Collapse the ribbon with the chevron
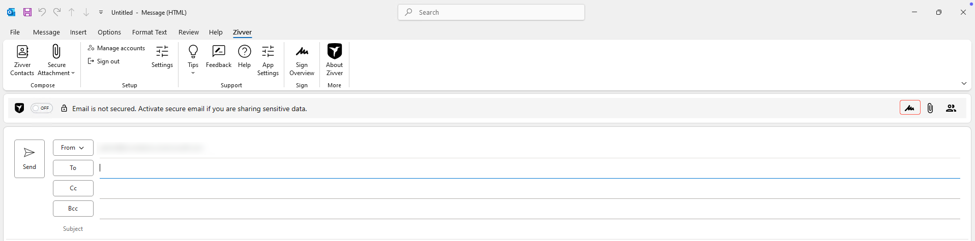The height and width of the screenshot is (241, 975). (x=964, y=83)
